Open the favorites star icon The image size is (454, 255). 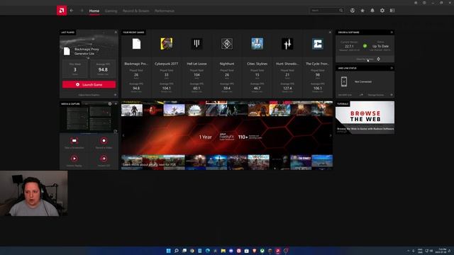pyautogui.click(x=362, y=11)
